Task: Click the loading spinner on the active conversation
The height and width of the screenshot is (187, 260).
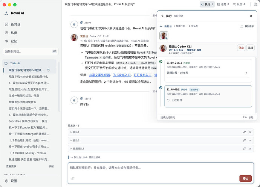Action: [48, 70]
